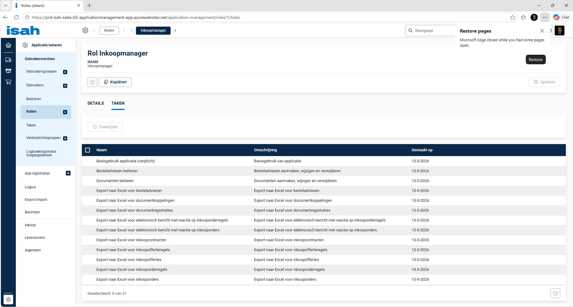Expand Veldrestrictiegroepen plus button
The height and width of the screenshot is (307, 573).
pos(65,138)
